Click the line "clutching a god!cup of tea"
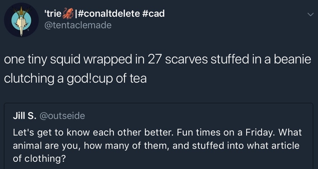 click(75, 78)
